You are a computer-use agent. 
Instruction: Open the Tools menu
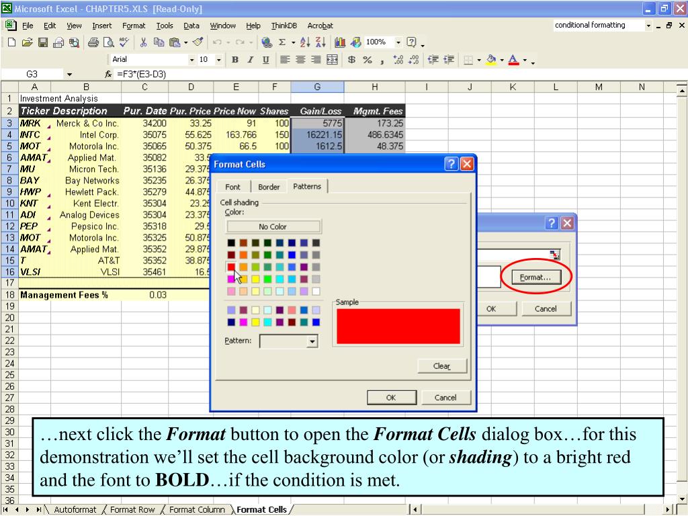[165, 26]
